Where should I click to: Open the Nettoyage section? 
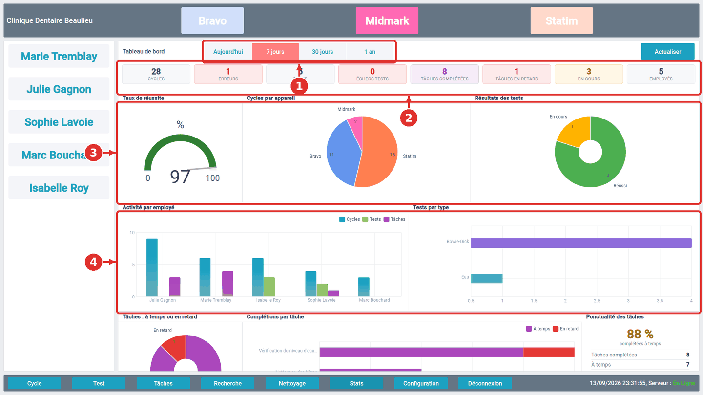pyautogui.click(x=292, y=383)
